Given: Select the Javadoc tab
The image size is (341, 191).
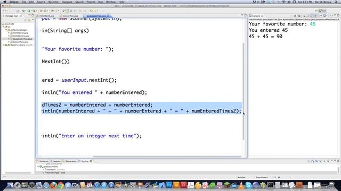Looking at the screenshot, I should pyautogui.click(x=55, y=161).
